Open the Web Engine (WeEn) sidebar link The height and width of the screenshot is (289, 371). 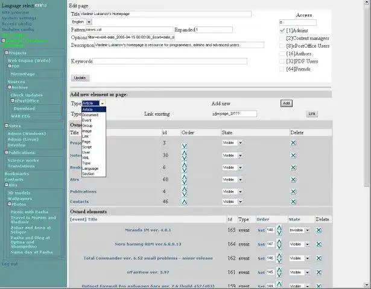(x=29, y=61)
